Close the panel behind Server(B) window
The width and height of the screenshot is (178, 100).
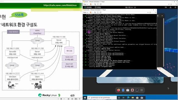point(162,16)
